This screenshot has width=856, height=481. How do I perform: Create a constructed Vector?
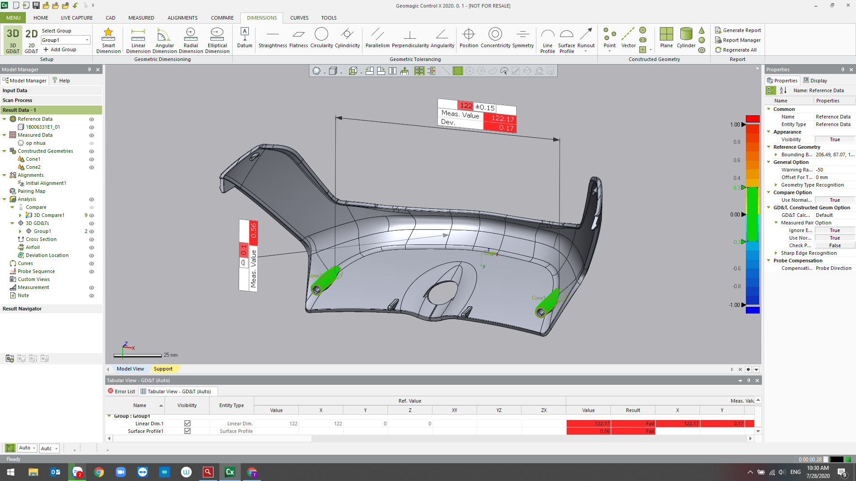[628, 37]
